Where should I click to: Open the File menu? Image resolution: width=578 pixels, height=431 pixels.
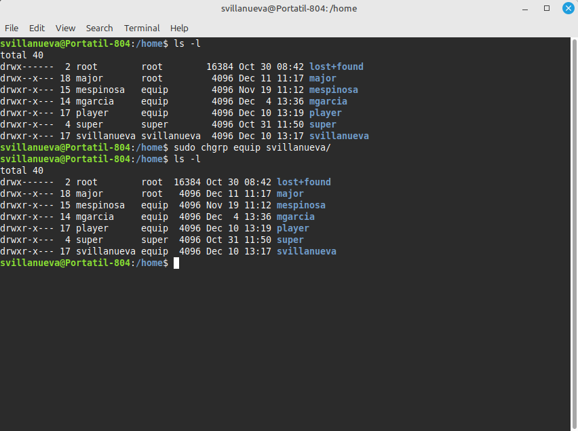tap(12, 28)
